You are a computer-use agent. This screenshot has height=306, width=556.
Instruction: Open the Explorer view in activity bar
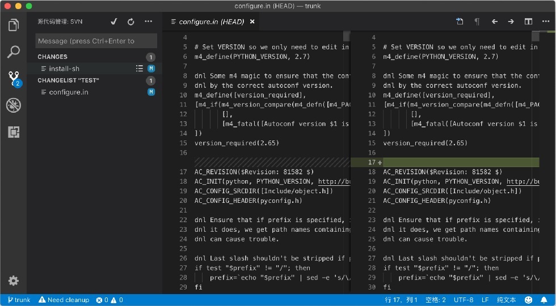14,25
